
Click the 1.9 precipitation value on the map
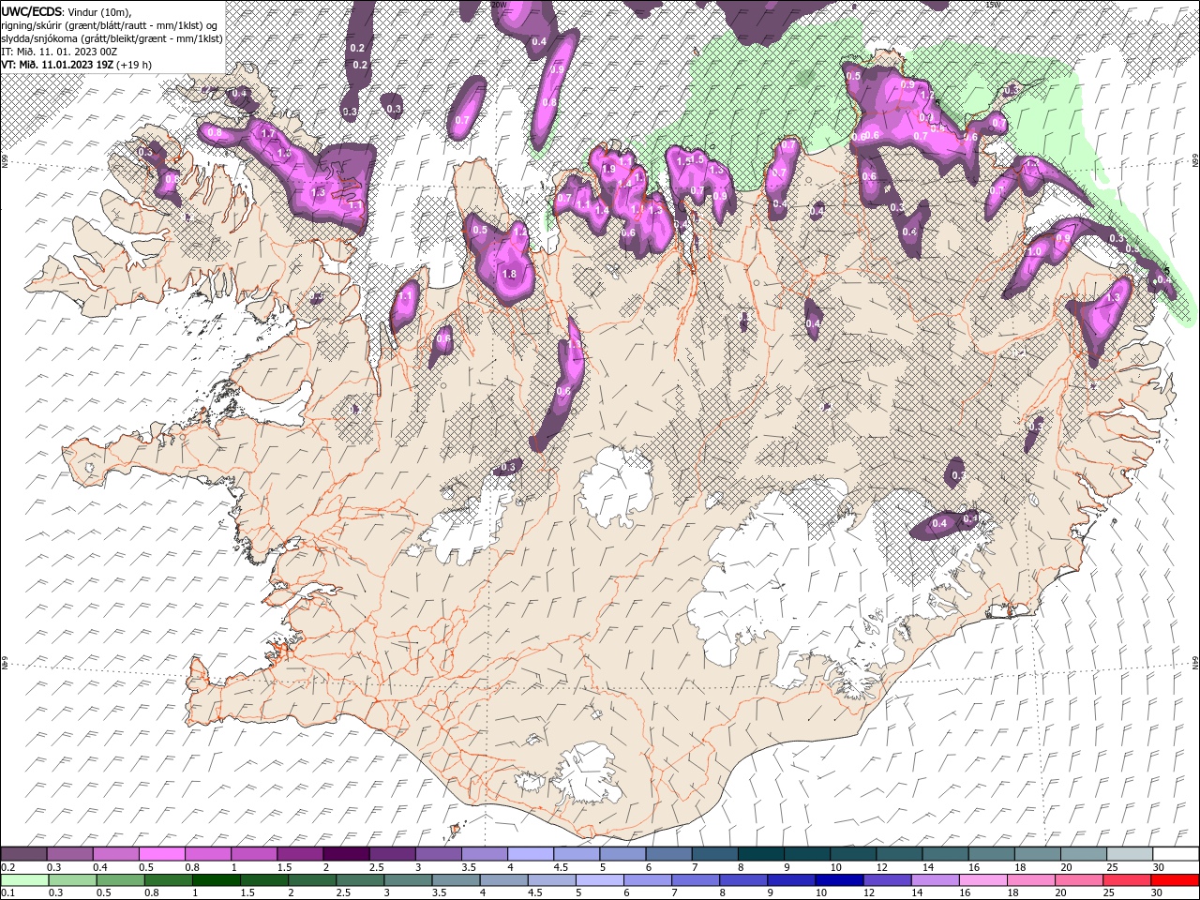coord(607,169)
